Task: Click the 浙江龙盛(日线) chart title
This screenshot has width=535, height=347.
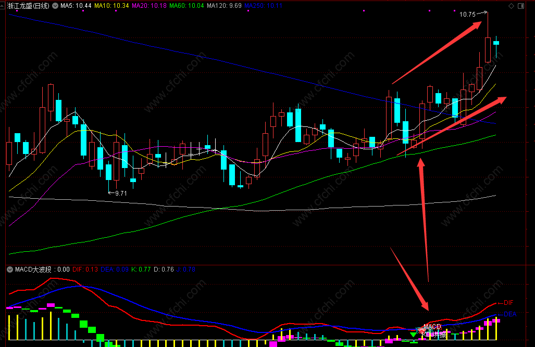Action: 28,6
